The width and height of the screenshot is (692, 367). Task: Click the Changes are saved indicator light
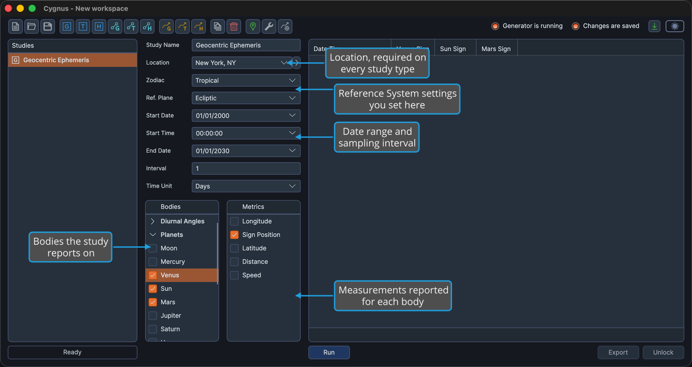point(575,26)
